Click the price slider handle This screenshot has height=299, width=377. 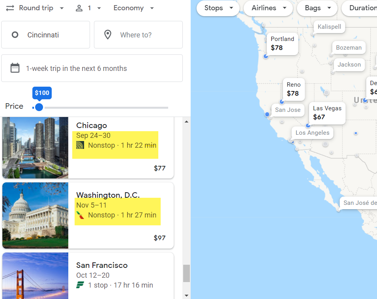pos(39,107)
